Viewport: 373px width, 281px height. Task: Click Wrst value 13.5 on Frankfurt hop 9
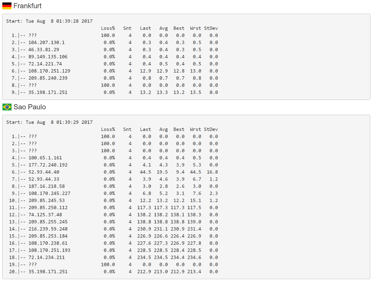click(196, 92)
